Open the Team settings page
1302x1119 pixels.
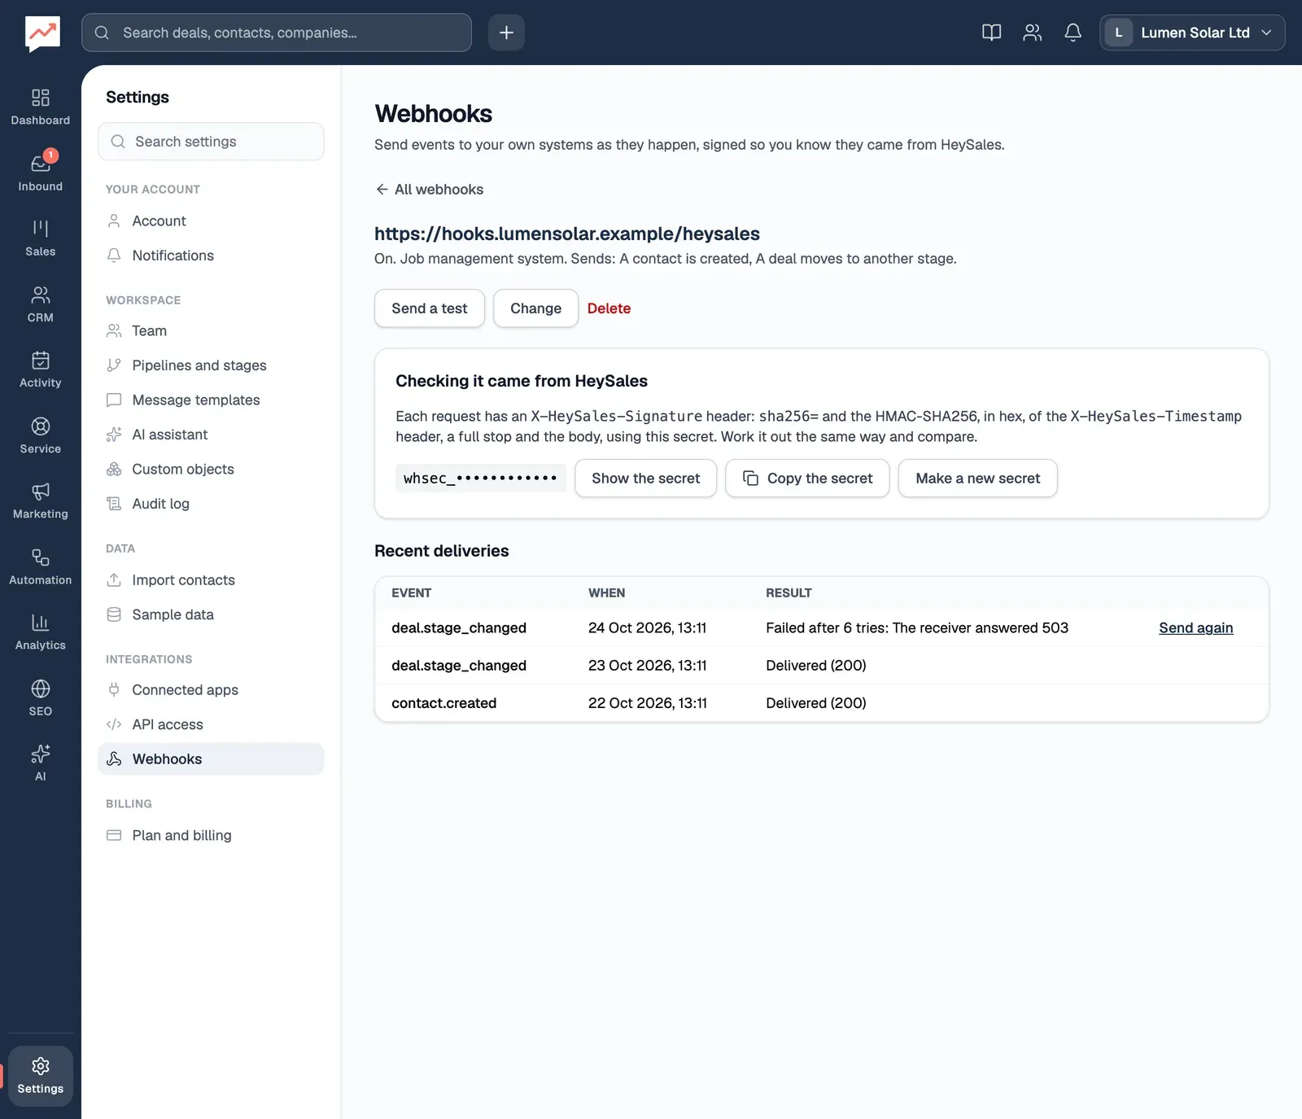point(211,331)
